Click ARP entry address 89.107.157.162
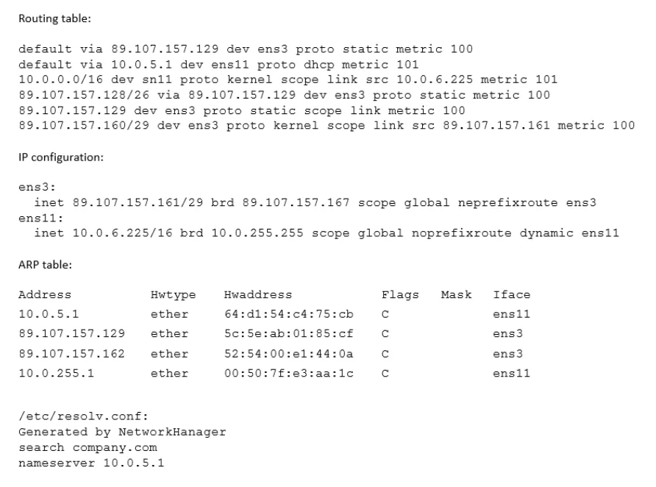This screenshot has width=656, height=487. (x=71, y=354)
